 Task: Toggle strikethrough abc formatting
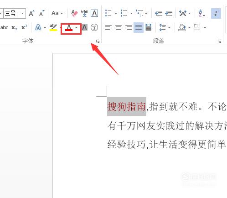[x=4, y=27]
